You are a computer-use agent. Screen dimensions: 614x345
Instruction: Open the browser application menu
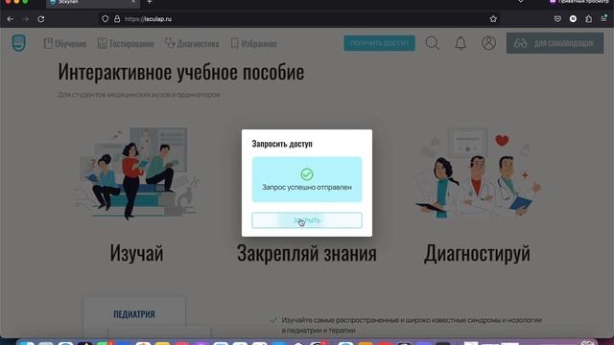click(x=603, y=19)
